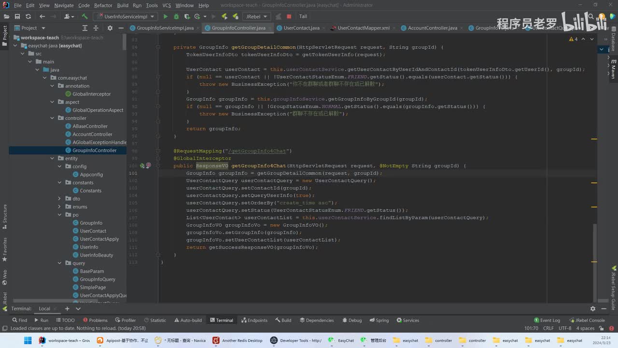The height and width of the screenshot is (348, 618).
Task: Open Project panel settings gear icon
Action: tap(110, 28)
